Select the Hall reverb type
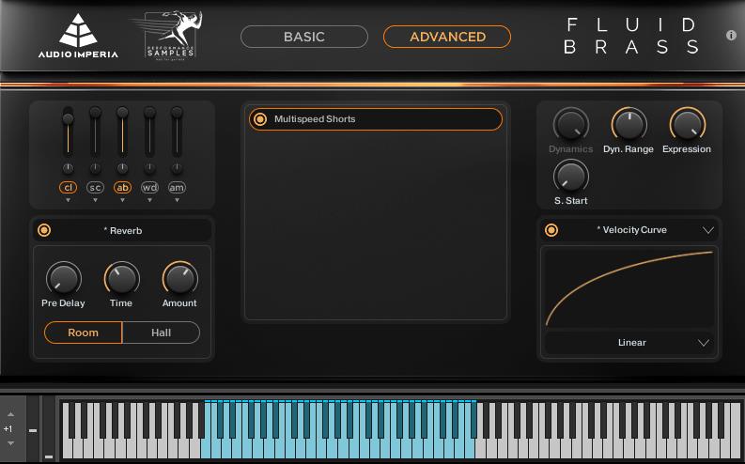Viewport: 745px width, 464px height. click(161, 333)
